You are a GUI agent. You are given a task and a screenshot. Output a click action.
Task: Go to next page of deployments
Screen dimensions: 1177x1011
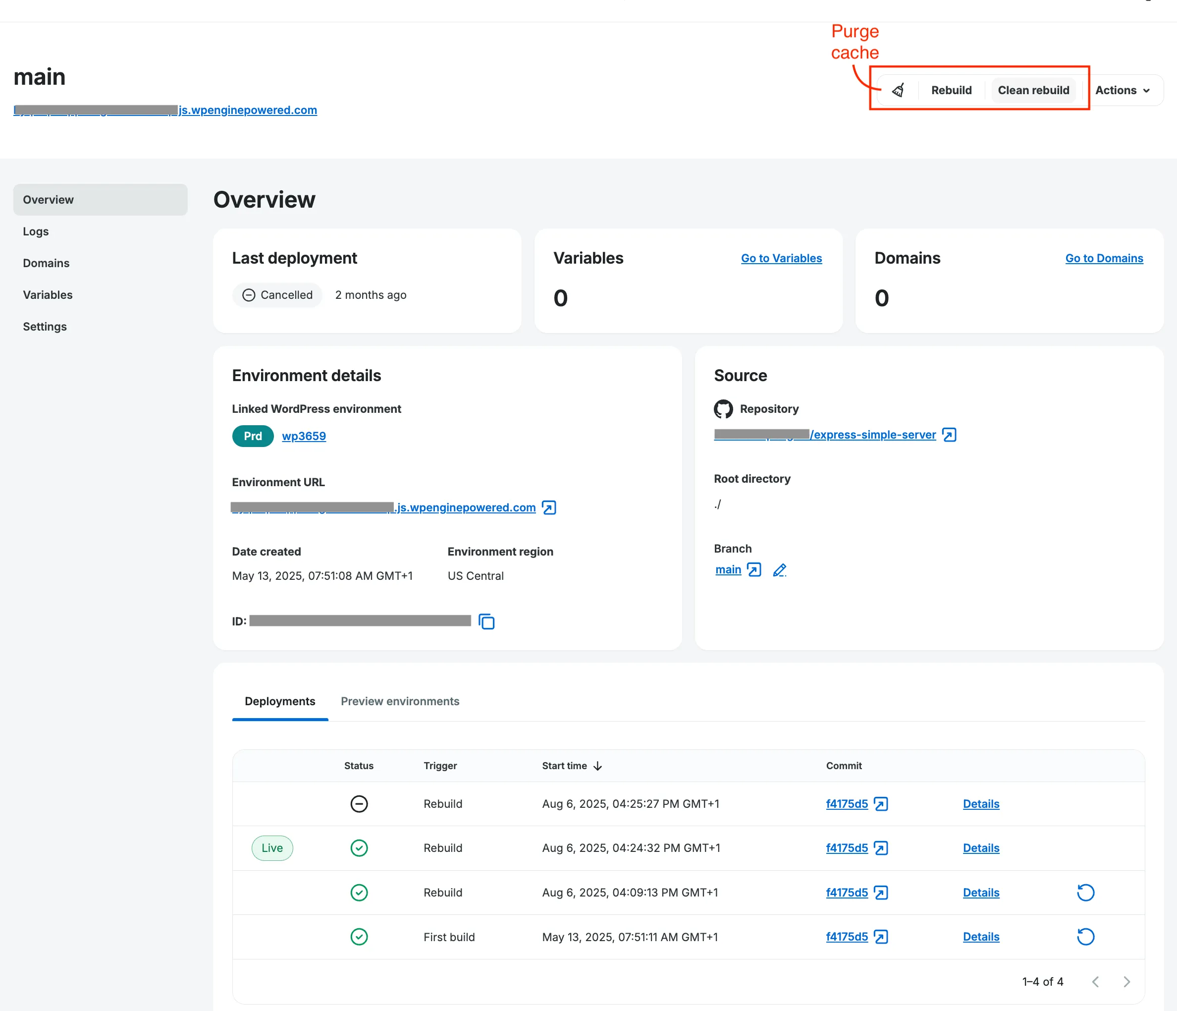[1126, 981]
